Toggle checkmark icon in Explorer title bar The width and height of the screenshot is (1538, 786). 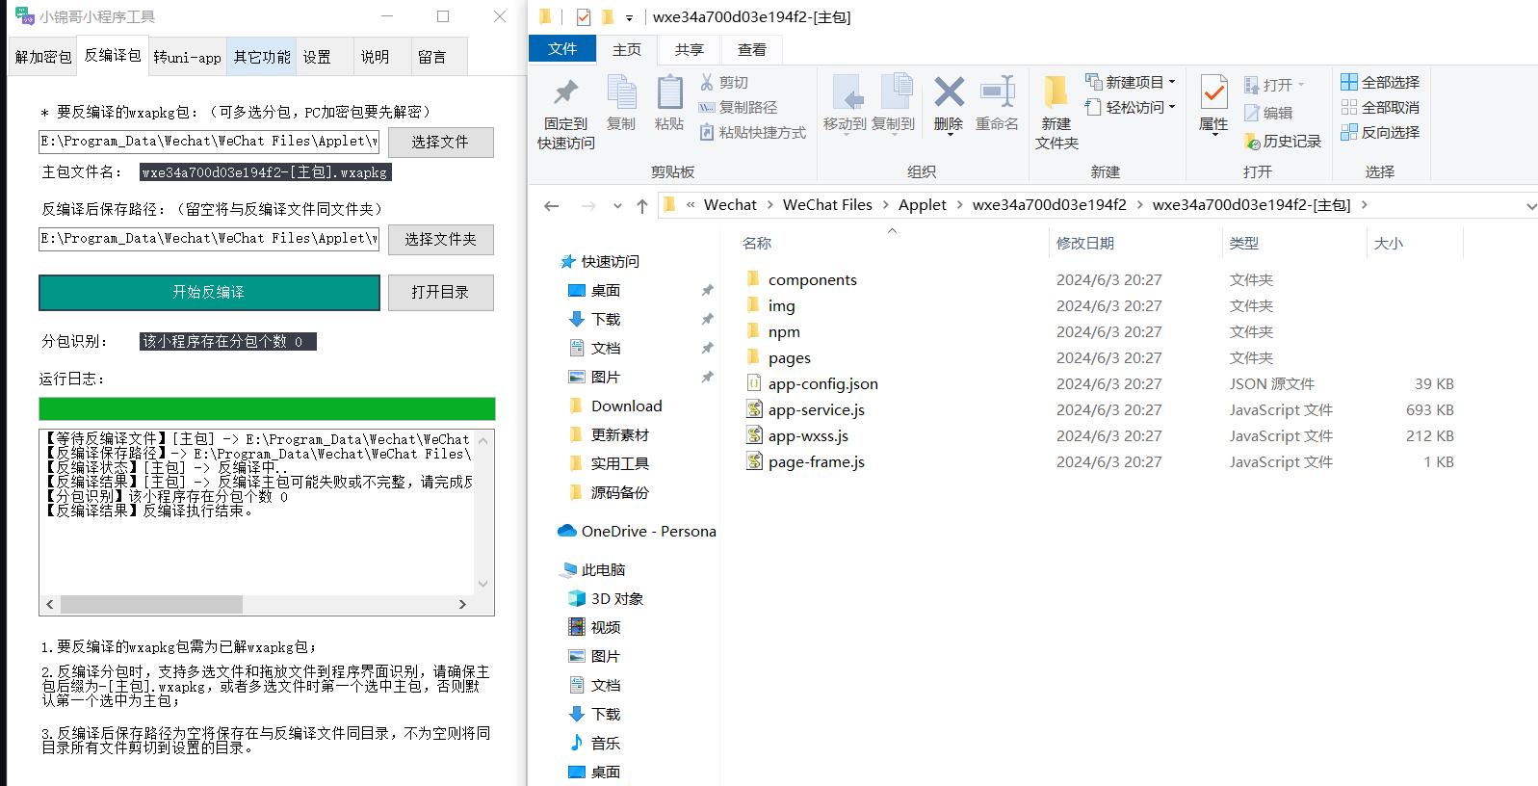(584, 17)
